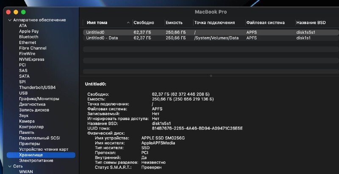Select the Untitled0 volume row
The image size is (339, 174).
tap(211, 33)
